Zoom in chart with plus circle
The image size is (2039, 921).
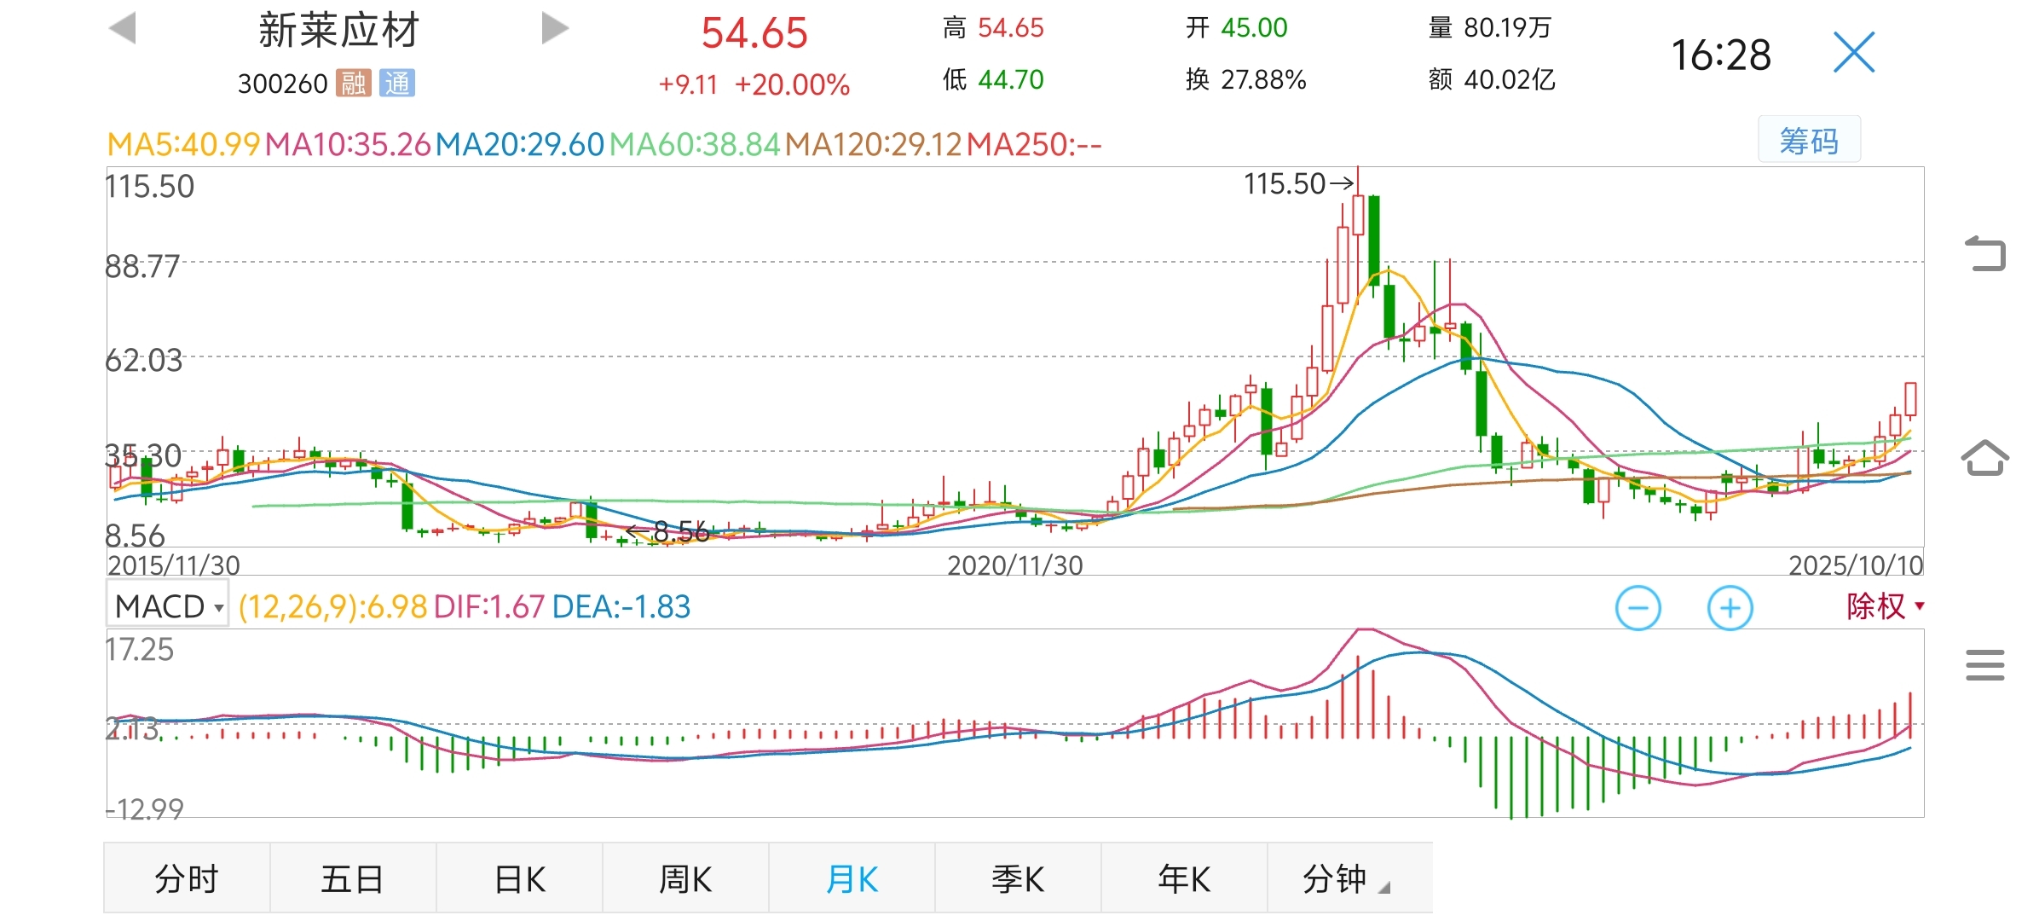pos(1730,608)
